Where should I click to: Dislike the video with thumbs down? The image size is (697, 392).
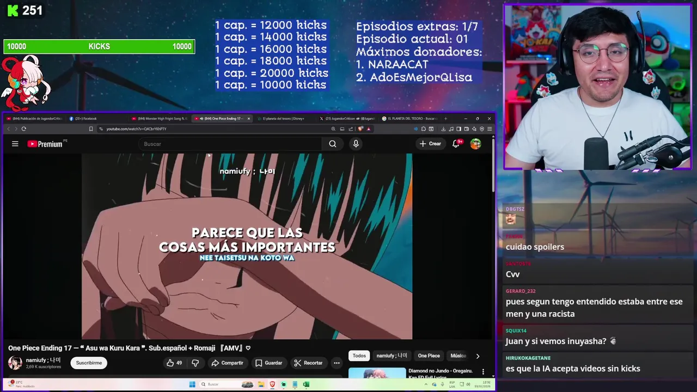(x=195, y=363)
